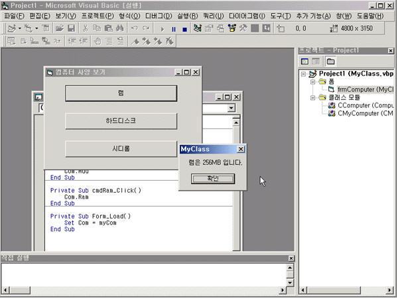This screenshot has width=398, height=298.
Task: Open the 실행(R) menu
Action: [x=187, y=16]
